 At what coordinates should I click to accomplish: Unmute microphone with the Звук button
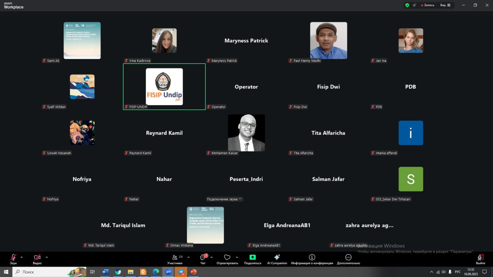click(13, 258)
